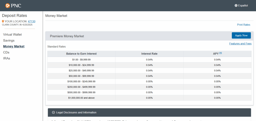256x121 pixels.
Task: Click the Money Market page heading
Action: (x=56, y=16)
